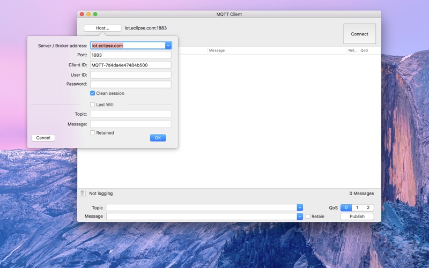Click the logging document icon
This screenshot has height=268, width=429.
coord(82,193)
